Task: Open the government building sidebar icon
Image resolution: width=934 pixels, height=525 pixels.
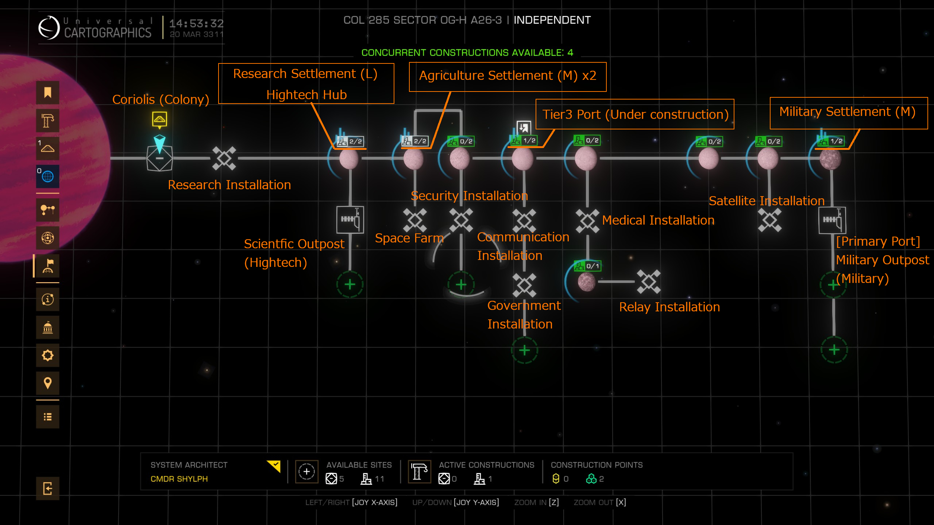Action: pos(47,327)
